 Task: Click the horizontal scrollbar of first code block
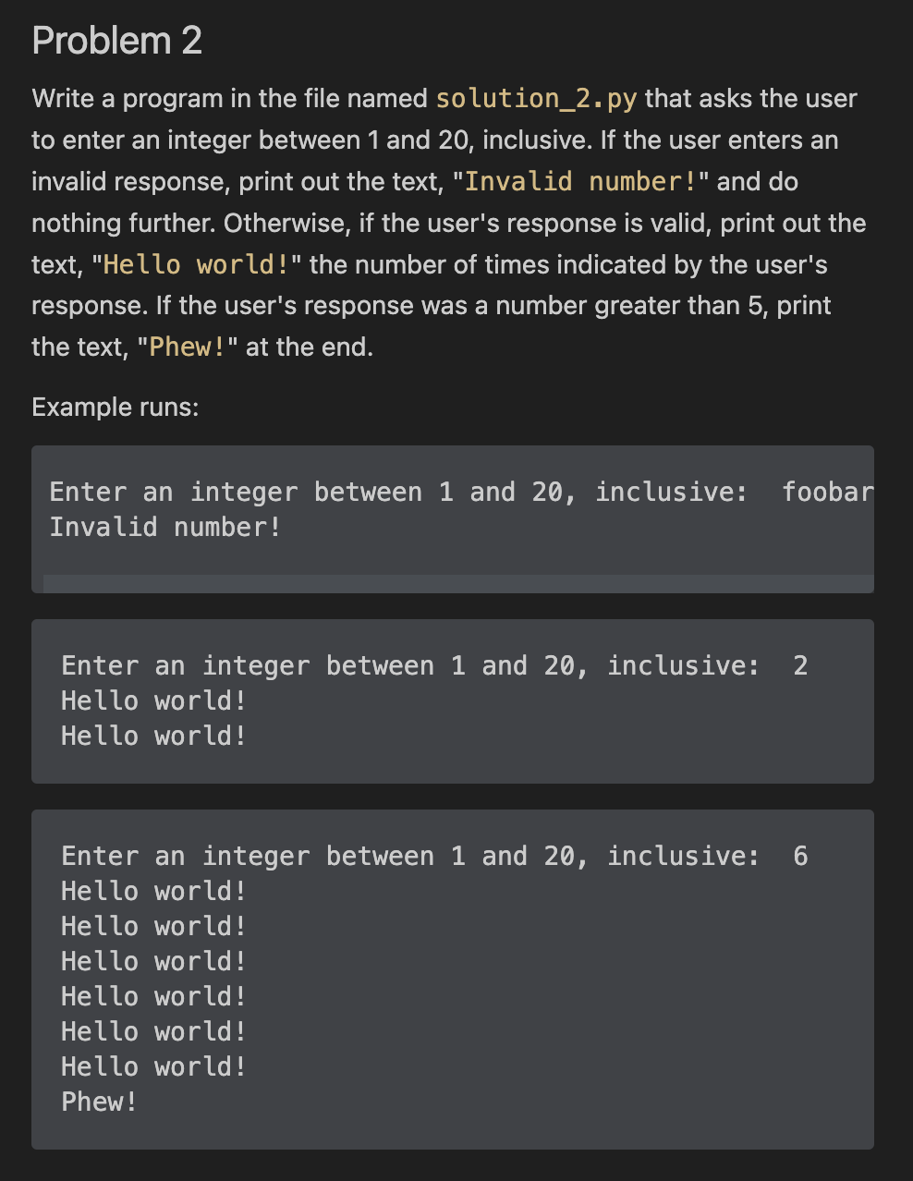pos(458,583)
